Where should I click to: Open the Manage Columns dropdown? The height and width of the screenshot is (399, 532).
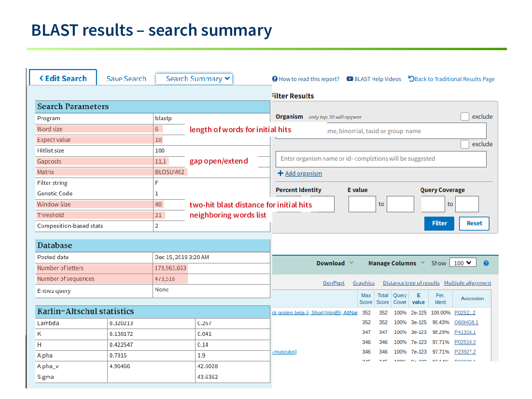[396, 263]
